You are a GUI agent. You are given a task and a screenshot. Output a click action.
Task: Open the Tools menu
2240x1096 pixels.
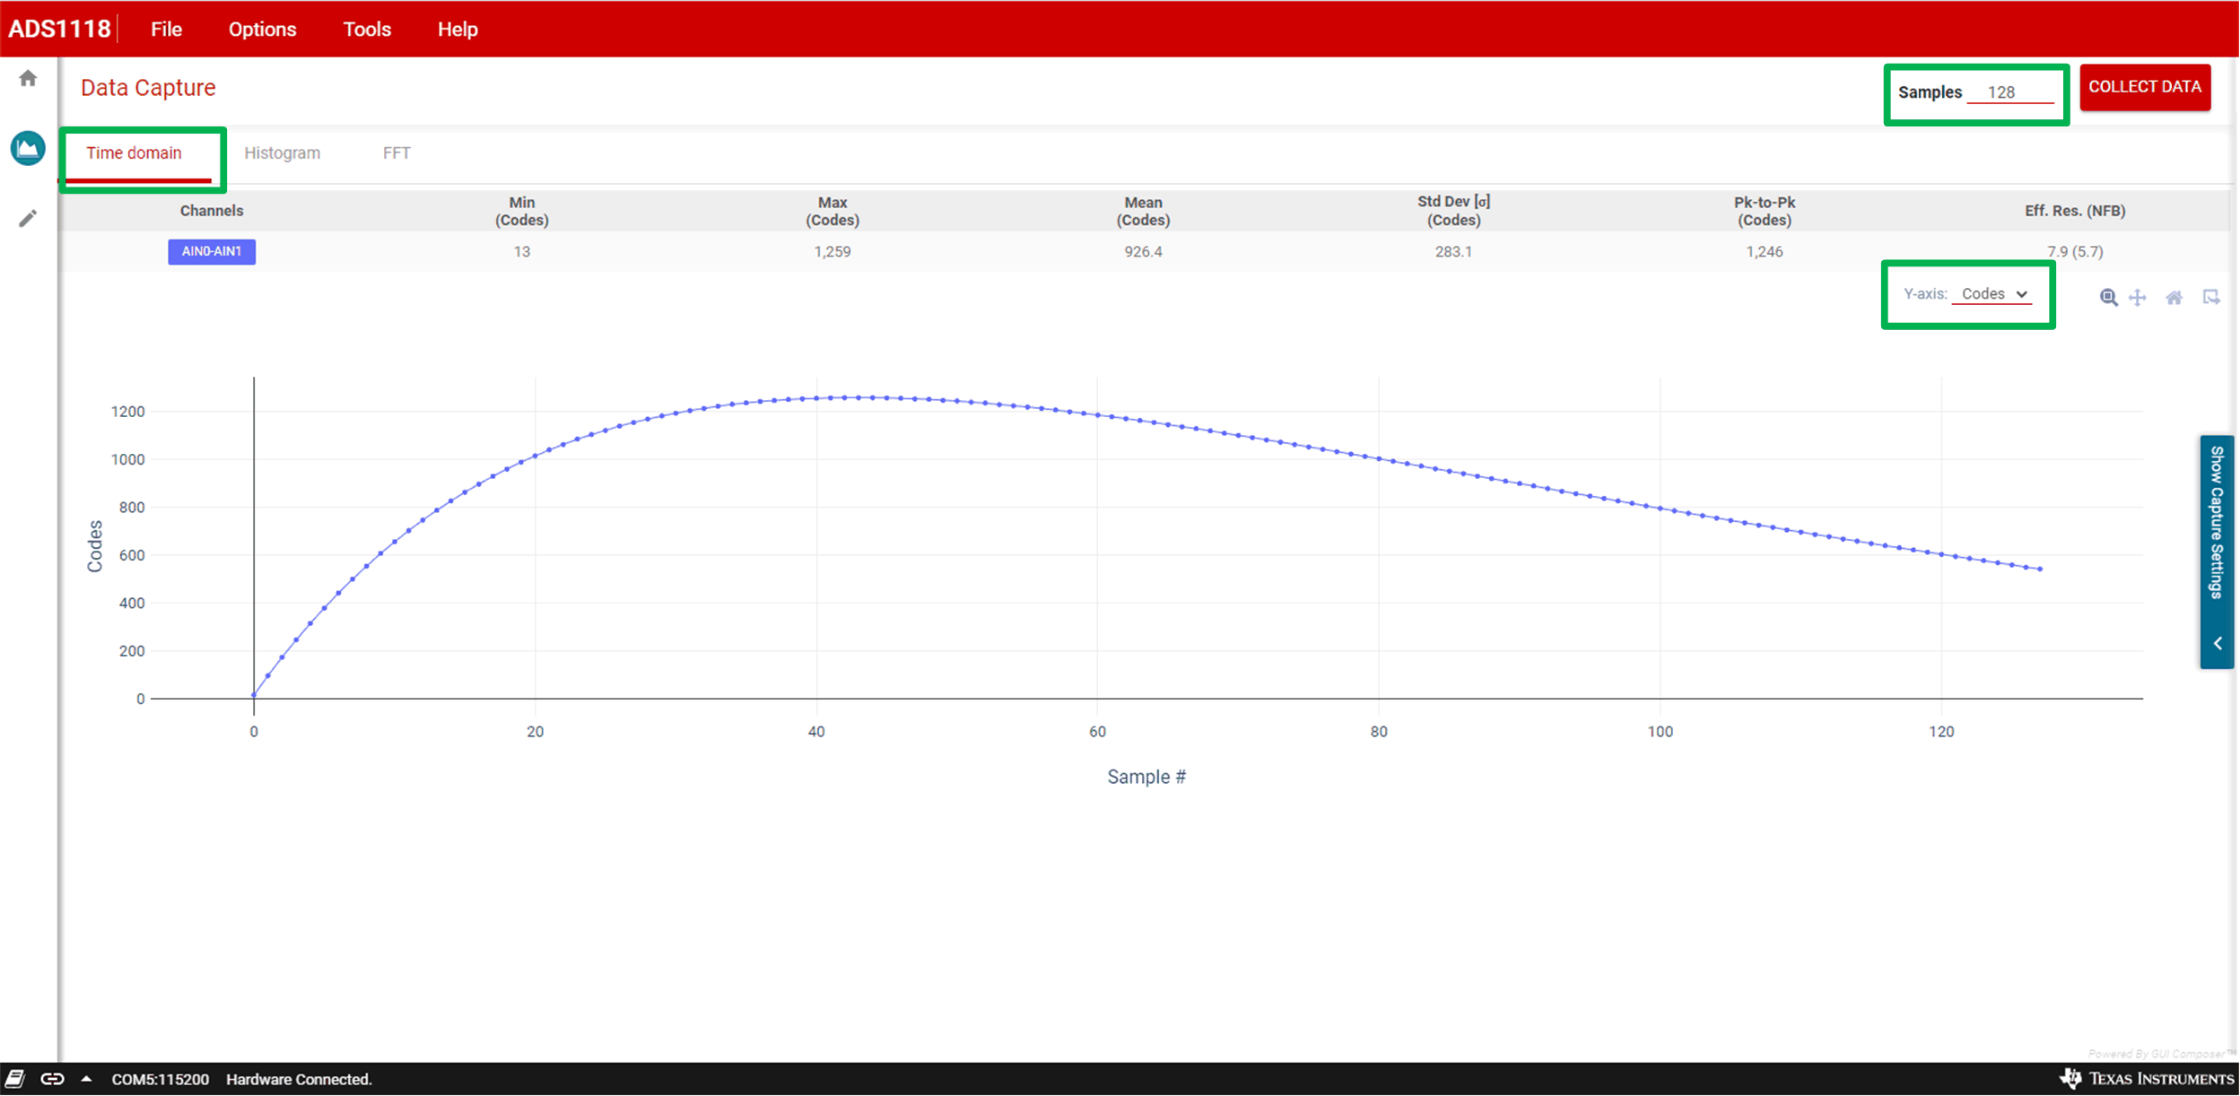(x=367, y=30)
